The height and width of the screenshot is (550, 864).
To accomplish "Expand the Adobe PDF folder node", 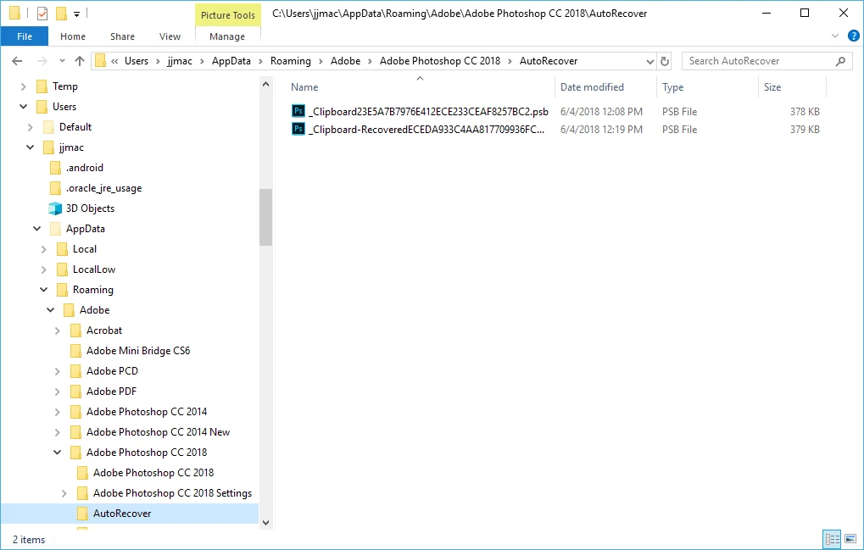I will (57, 392).
